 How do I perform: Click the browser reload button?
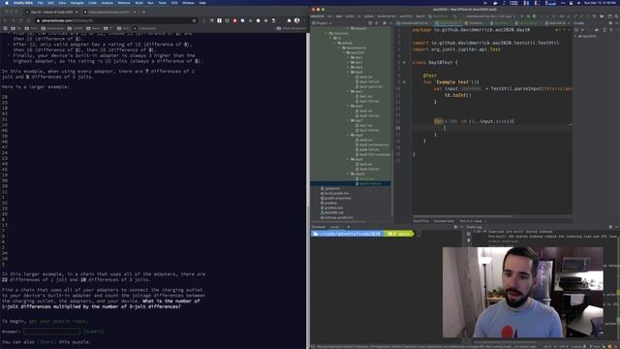(x=20, y=20)
